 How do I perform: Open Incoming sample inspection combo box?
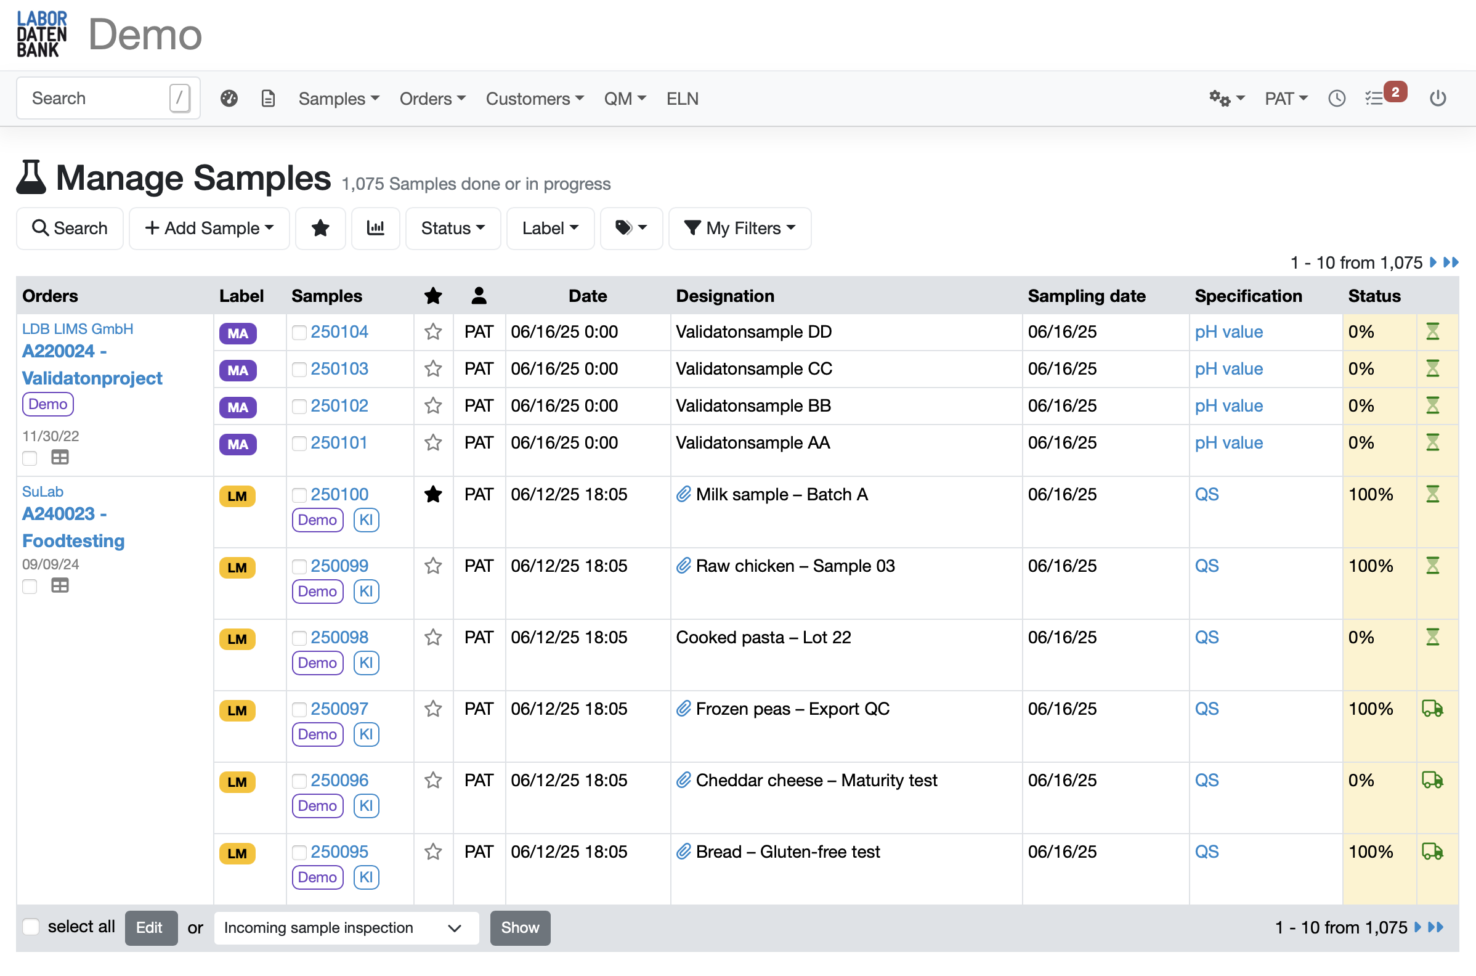click(x=346, y=927)
